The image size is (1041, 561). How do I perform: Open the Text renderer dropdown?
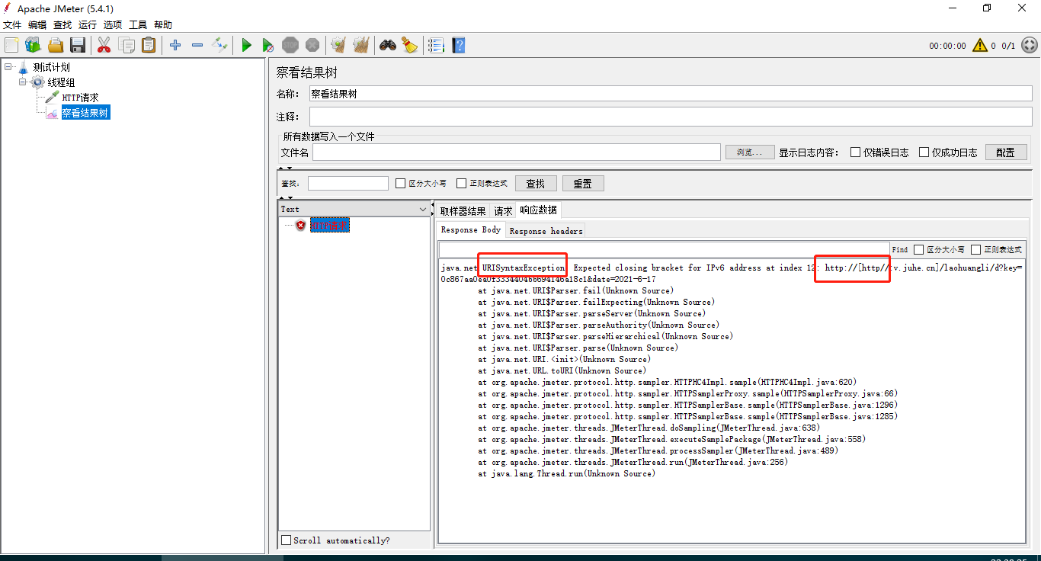point(354,209)
